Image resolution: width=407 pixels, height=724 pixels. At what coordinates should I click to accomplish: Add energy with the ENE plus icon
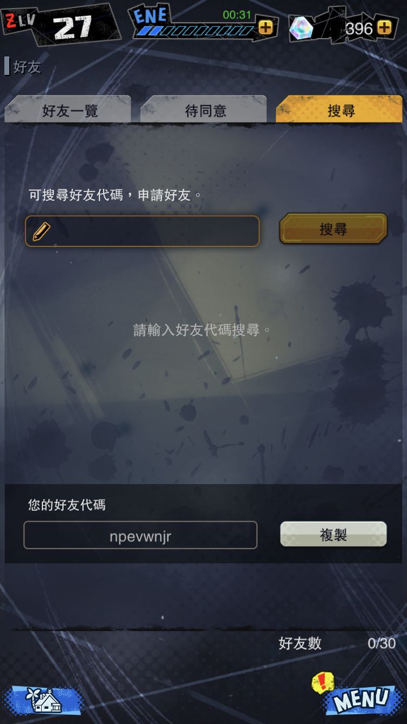tap(266, 28)
